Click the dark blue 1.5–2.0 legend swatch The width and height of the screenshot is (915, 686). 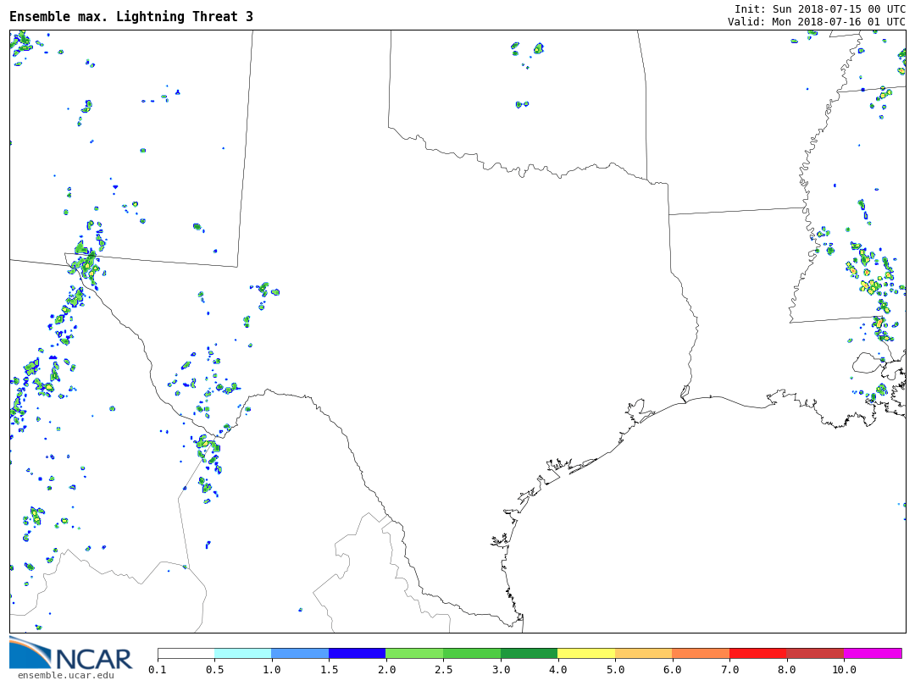coord(358,653)
